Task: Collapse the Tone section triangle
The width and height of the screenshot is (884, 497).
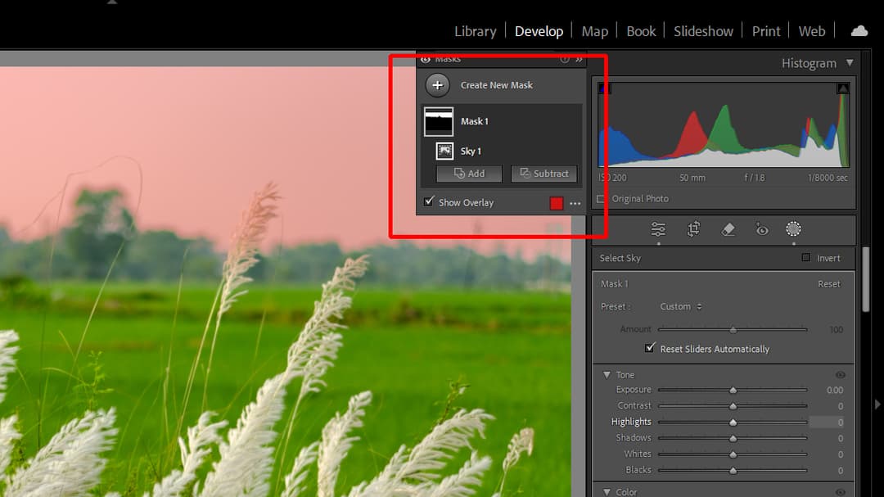Action: point(607,374)
